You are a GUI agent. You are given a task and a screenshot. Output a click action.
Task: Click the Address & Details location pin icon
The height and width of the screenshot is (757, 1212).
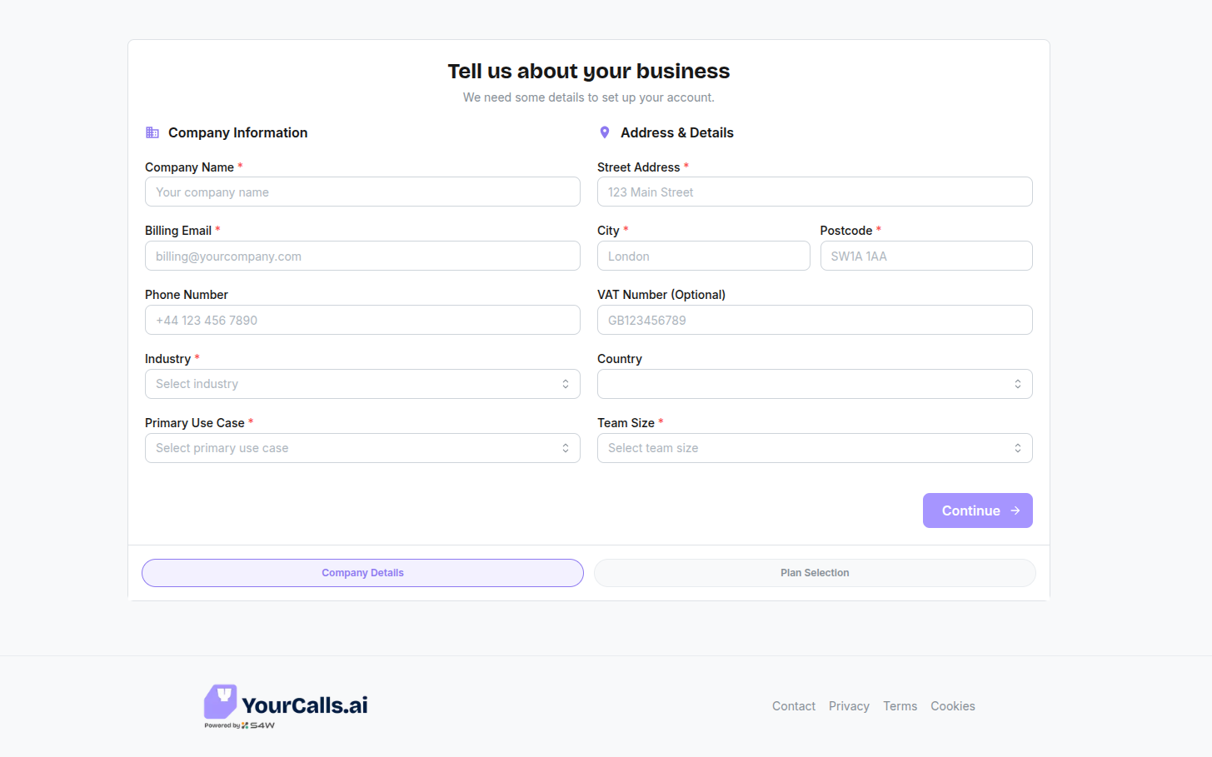605,132
